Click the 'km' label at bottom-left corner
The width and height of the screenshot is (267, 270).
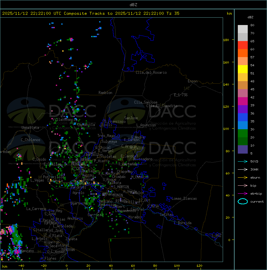[5, 266]
